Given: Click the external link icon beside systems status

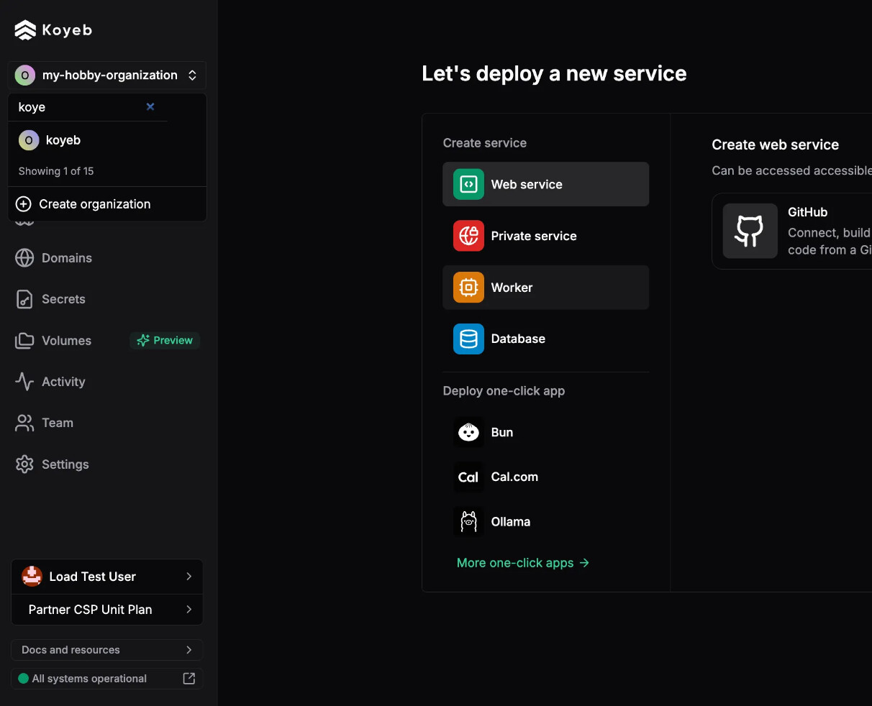Looking at the screenshot, I should point(189,679).
